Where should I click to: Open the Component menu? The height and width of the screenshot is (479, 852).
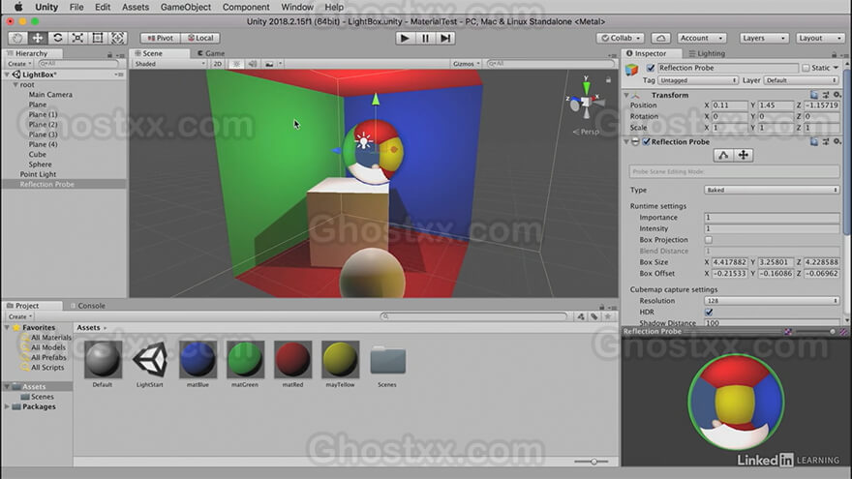pyautogui.click(x=246, y=7)
